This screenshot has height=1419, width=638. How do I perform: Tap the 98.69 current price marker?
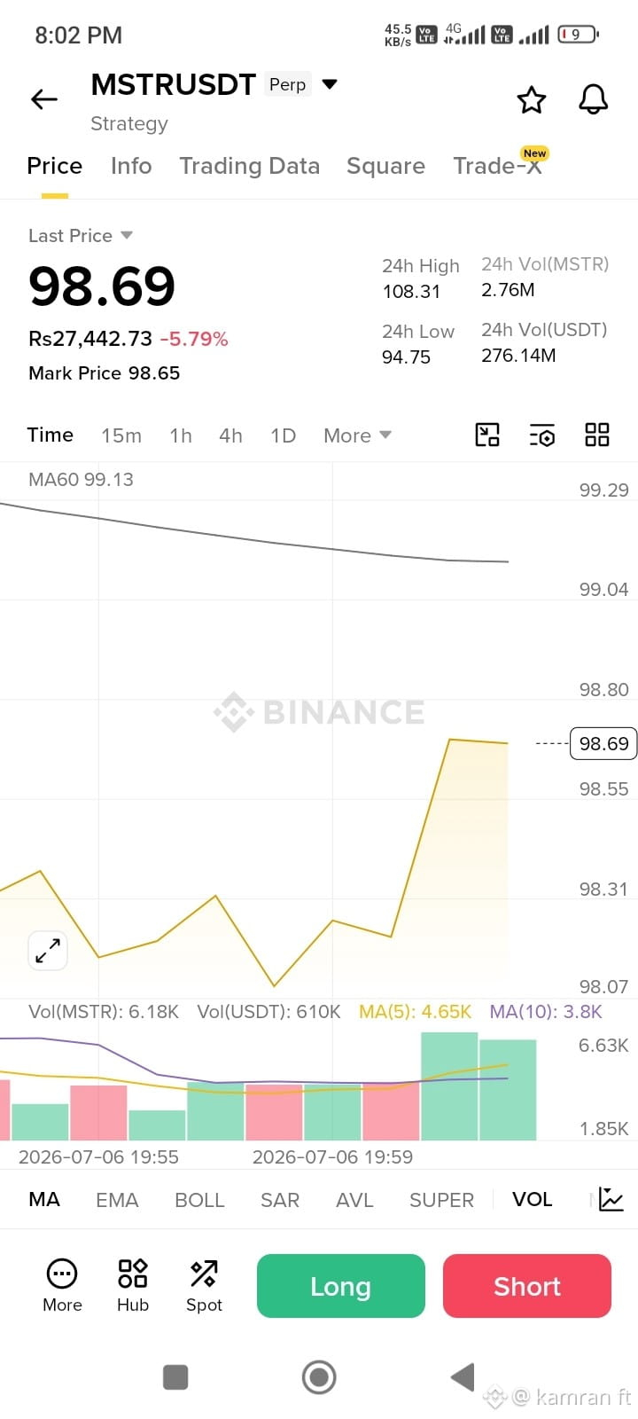(603, 743)
